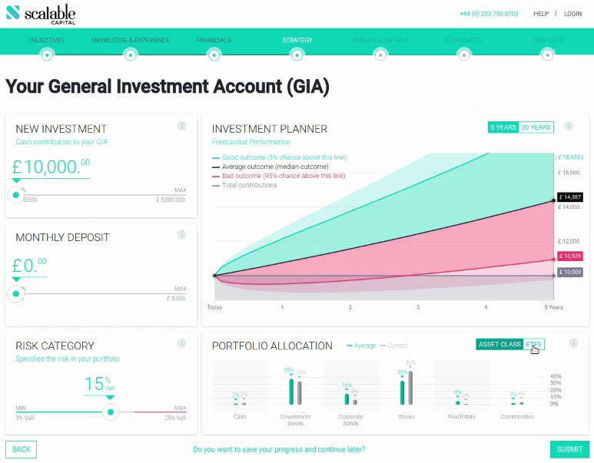
Task: Open info icon for Investment Planner panel
Action: coord(569,127)
